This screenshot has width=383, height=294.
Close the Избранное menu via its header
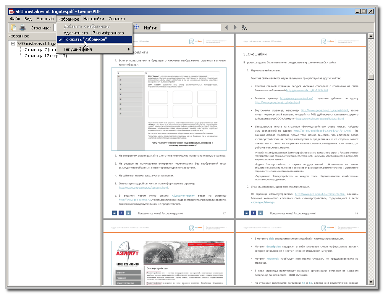point(69,19)
